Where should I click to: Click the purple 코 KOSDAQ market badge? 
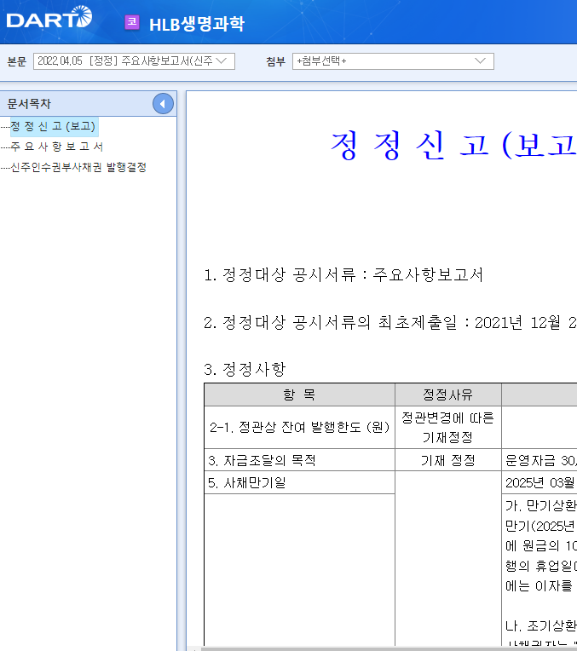tap(132, 22)
